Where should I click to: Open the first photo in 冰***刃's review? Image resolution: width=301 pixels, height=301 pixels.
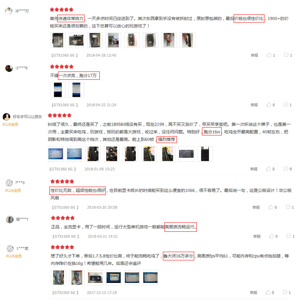[58, 40]
